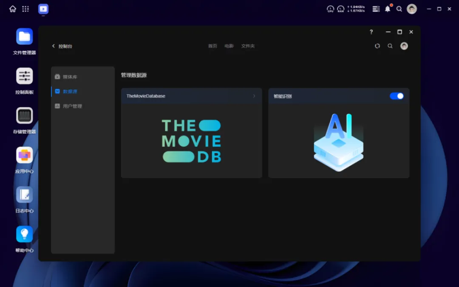Go back via the 控制台 back button

[62, 46]
